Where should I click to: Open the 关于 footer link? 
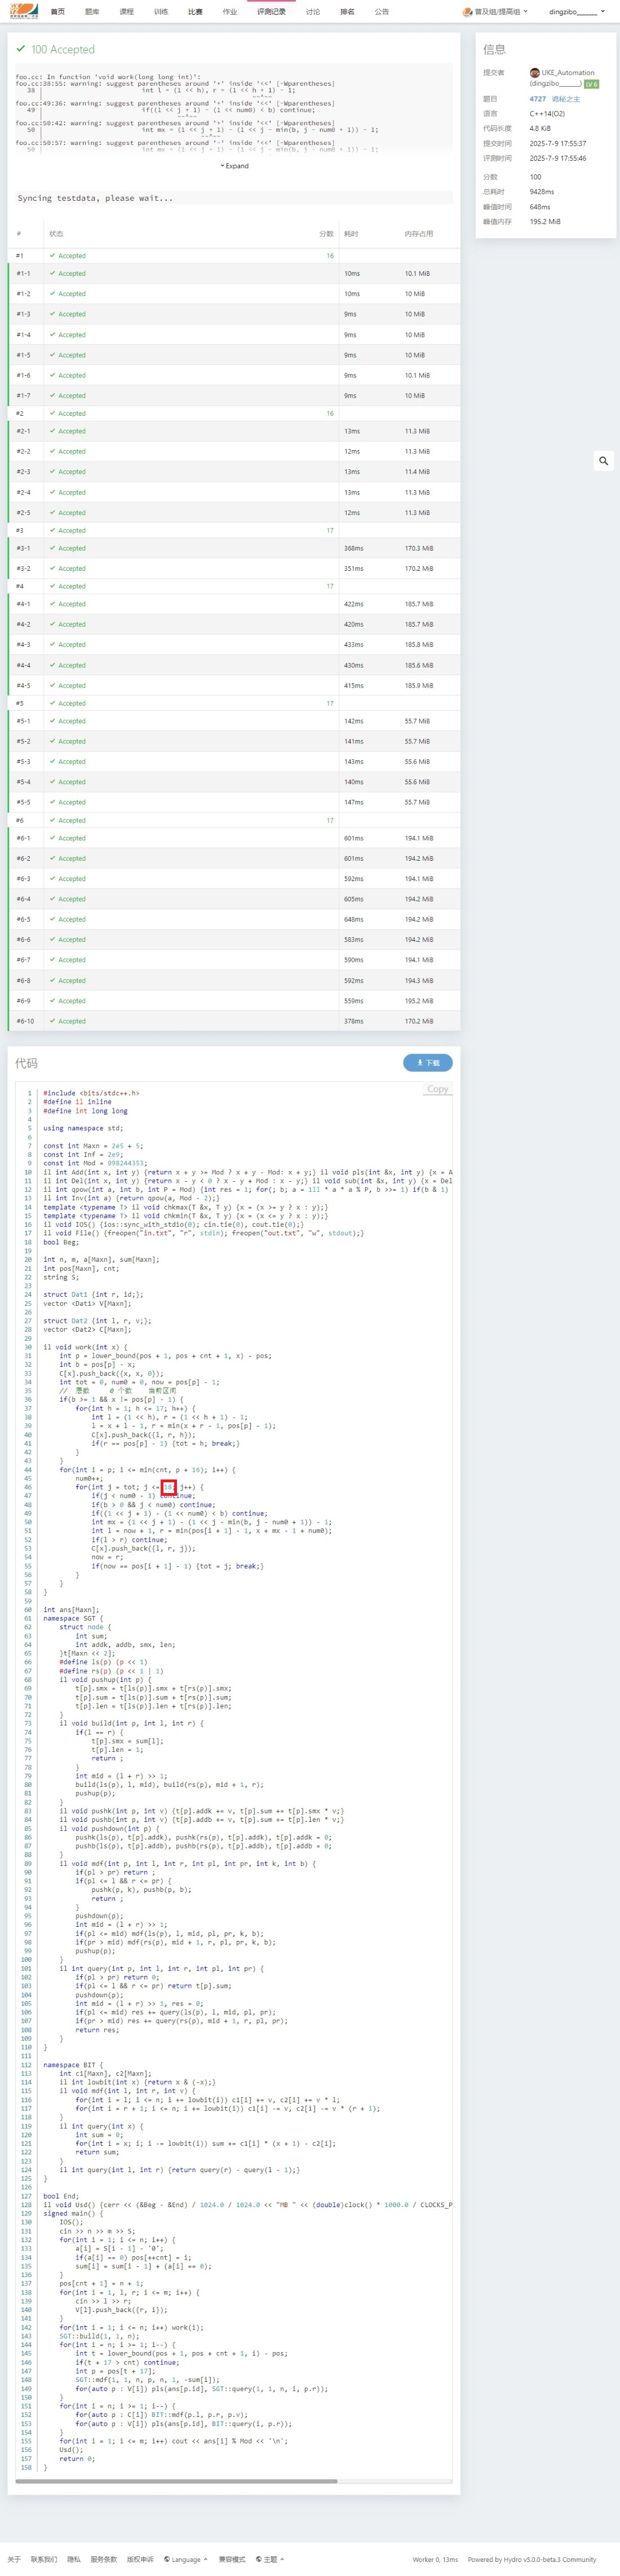click(x=14, y=2559)
